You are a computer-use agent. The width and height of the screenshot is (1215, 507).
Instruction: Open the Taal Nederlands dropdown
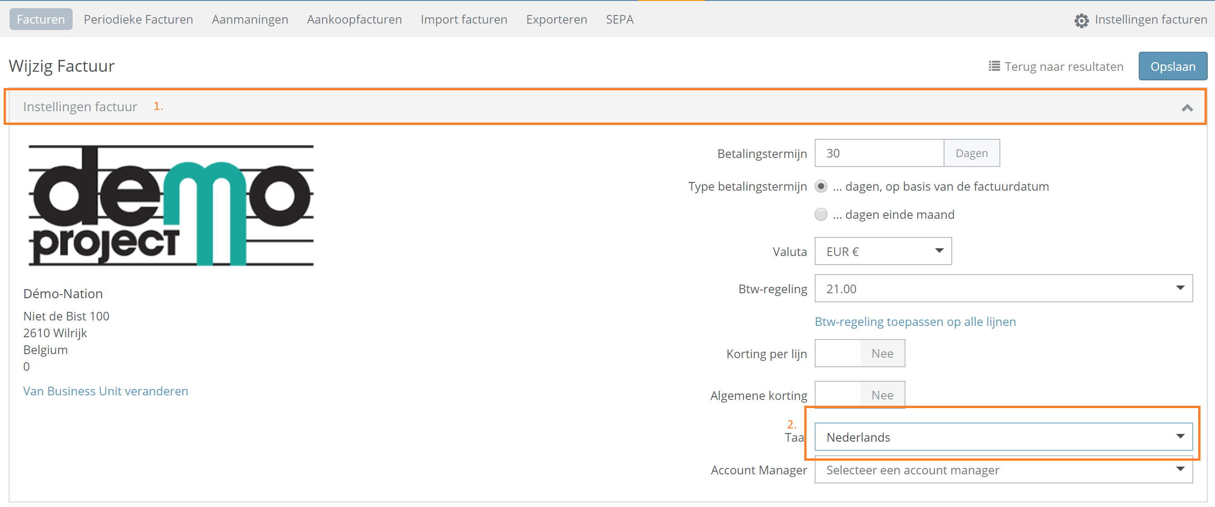point(1003,437)
